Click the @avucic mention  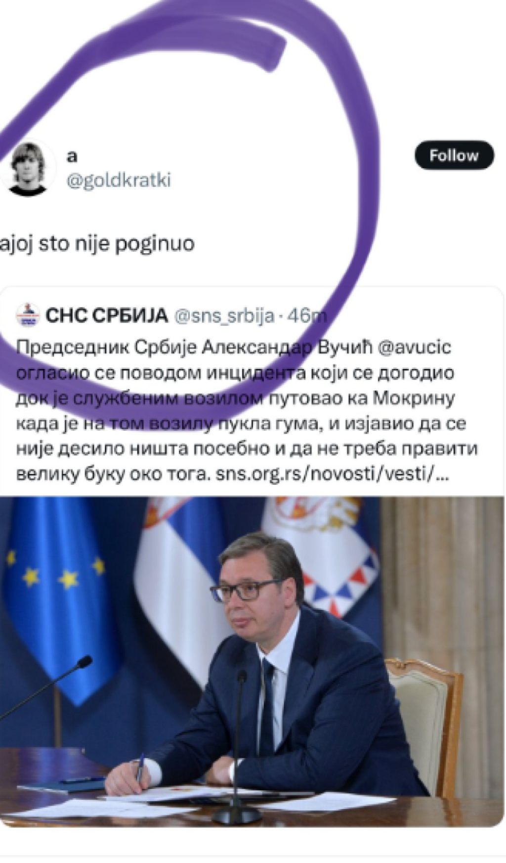(414, 347)
